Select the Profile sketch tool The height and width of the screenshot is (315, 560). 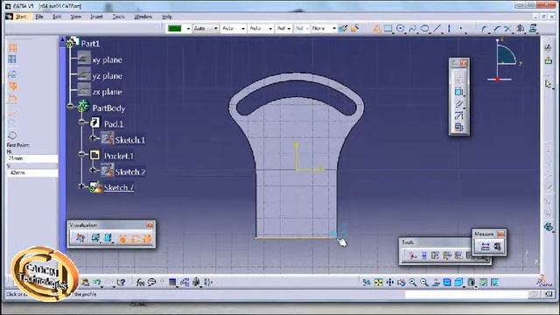(x=377, y=29)
